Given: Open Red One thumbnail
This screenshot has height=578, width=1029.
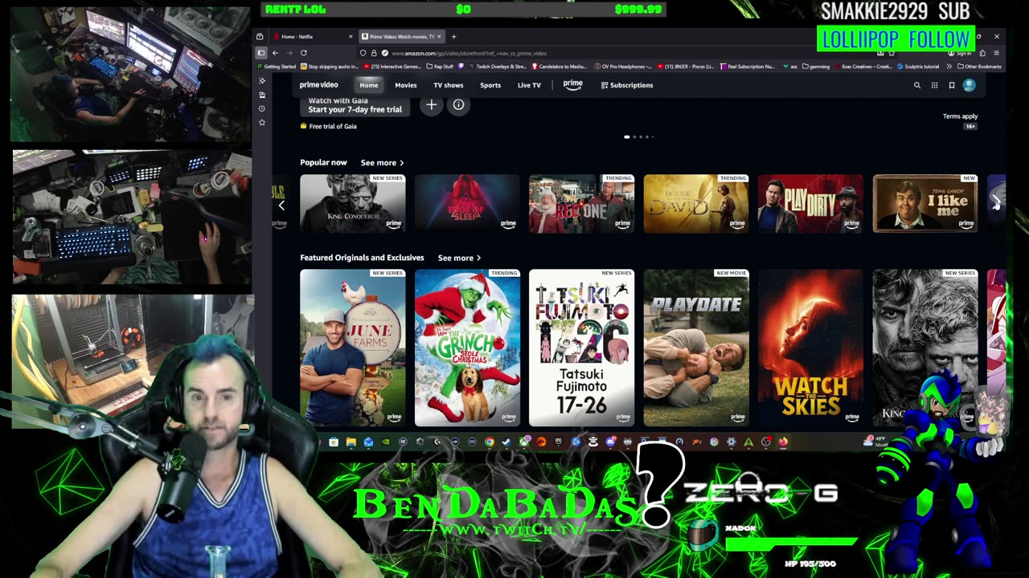Looking at the screenshot, I should (581, 203).
